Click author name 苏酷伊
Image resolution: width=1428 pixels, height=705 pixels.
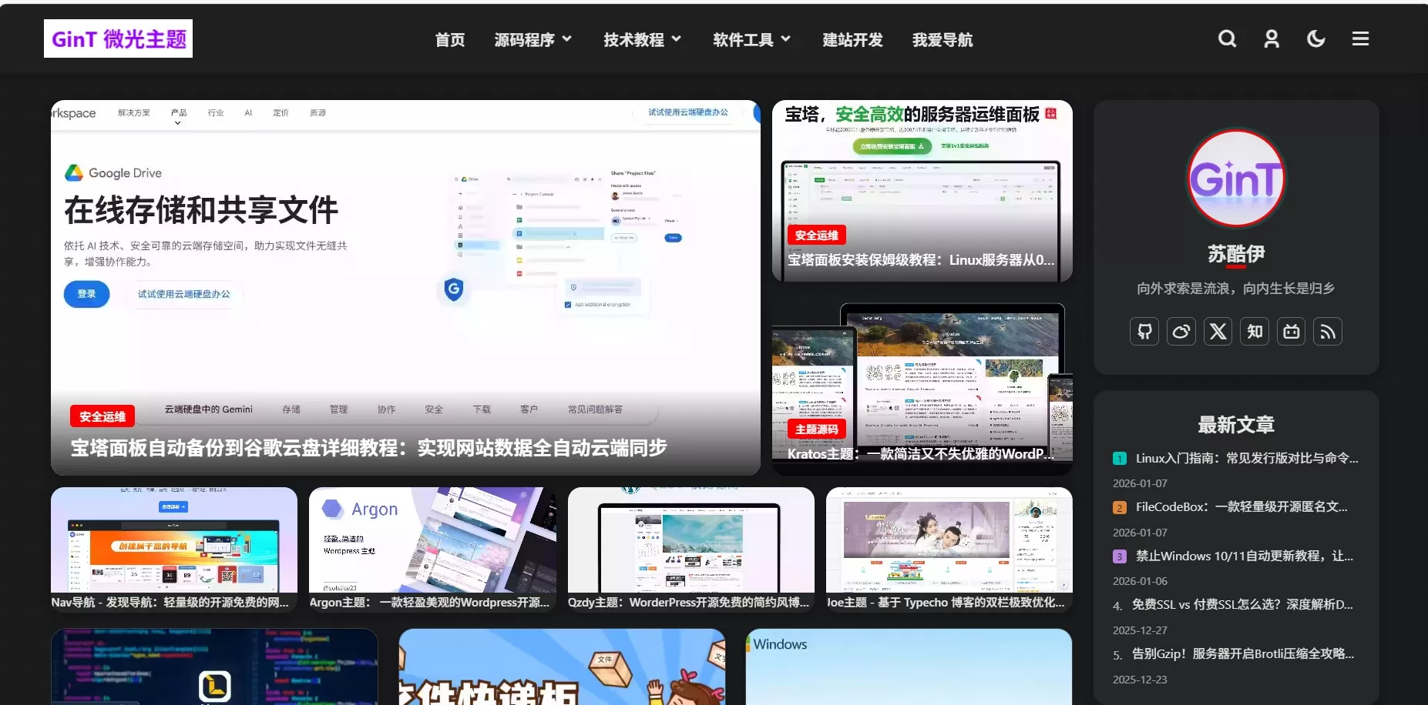point(1236,254)
